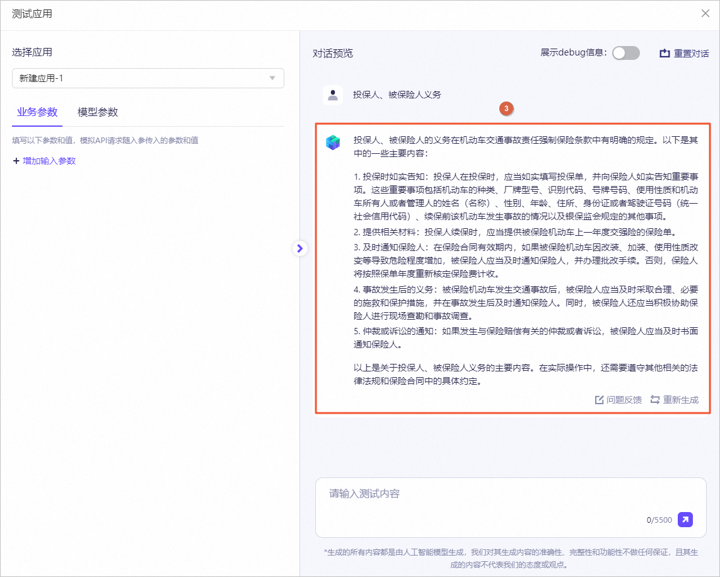Click the 重新生成 button text

[680, 400]
